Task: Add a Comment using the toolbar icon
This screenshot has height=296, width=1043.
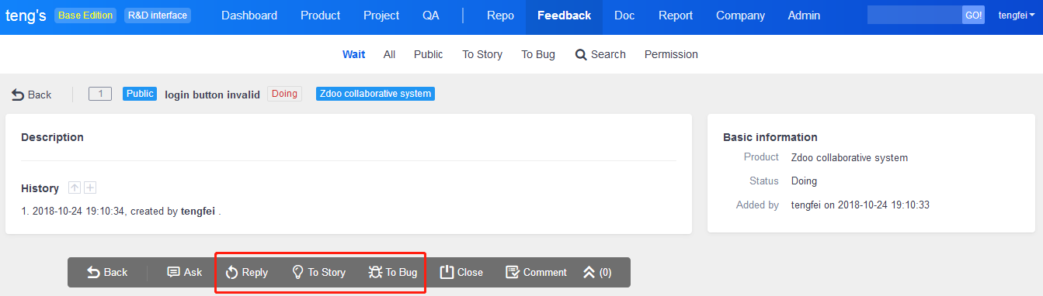Action: [512, 272]
